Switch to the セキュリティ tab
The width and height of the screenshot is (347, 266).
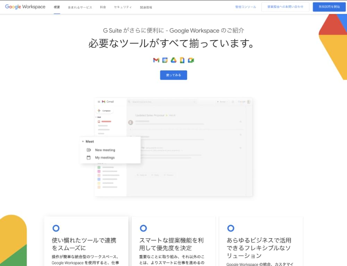(x=122, y=7)
